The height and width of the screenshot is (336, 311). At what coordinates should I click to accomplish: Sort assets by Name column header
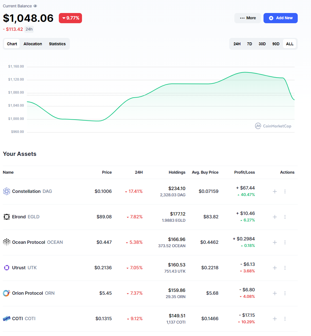(8, 172)
